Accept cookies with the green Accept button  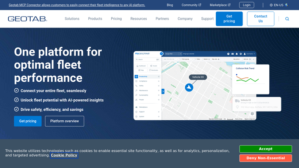pyautogui.click(x=266, y=149)
